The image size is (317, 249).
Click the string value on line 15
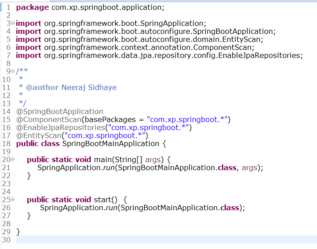(x=187, y=119)
